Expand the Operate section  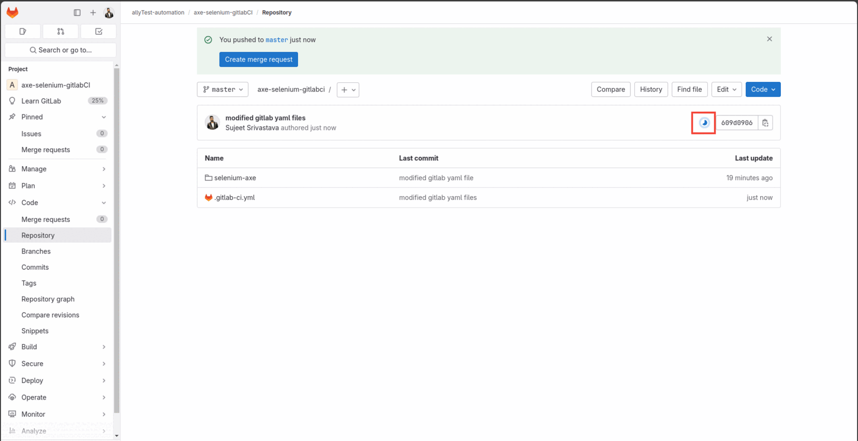click(x=103, y=398)
